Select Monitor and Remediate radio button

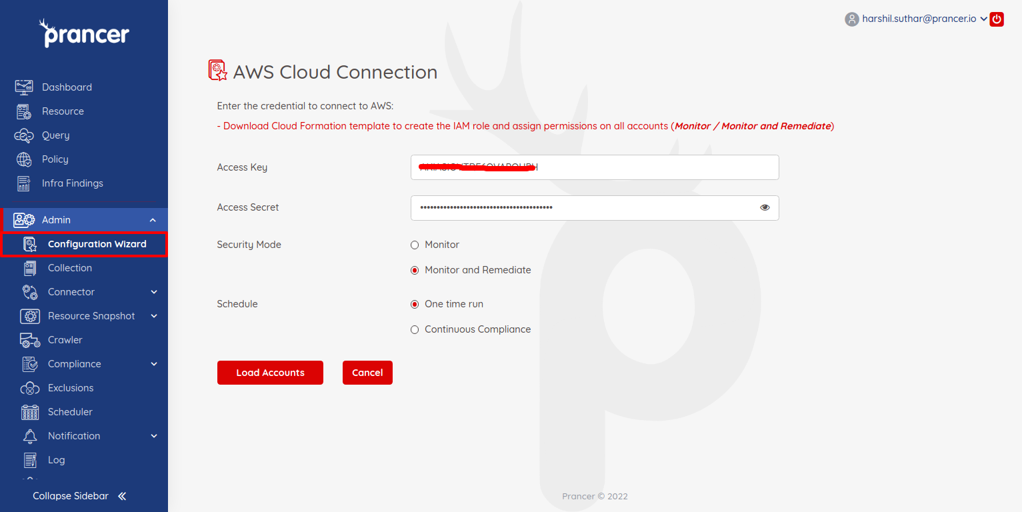pos(415,270)
